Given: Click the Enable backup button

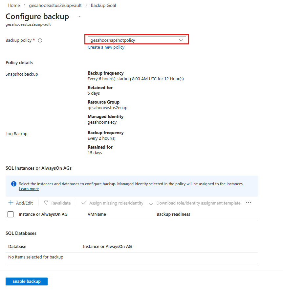Looking at the screenshot, I should [27, 281].
